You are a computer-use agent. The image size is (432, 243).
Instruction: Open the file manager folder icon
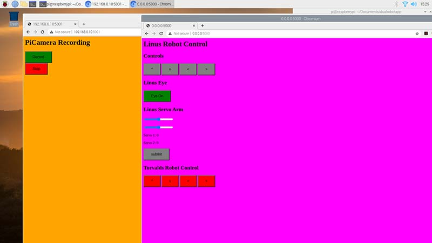(x=24, y=4)
